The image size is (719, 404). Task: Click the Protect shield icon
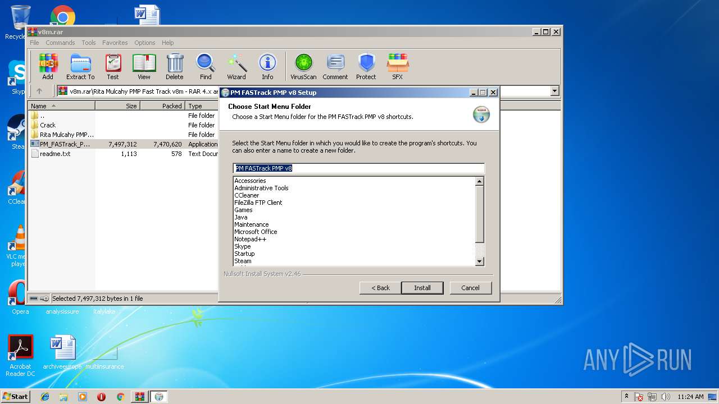click(x=366, y=67)
